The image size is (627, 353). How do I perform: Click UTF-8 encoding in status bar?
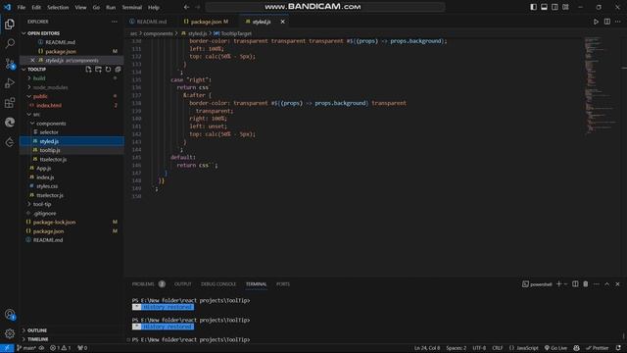coord(479,348)
